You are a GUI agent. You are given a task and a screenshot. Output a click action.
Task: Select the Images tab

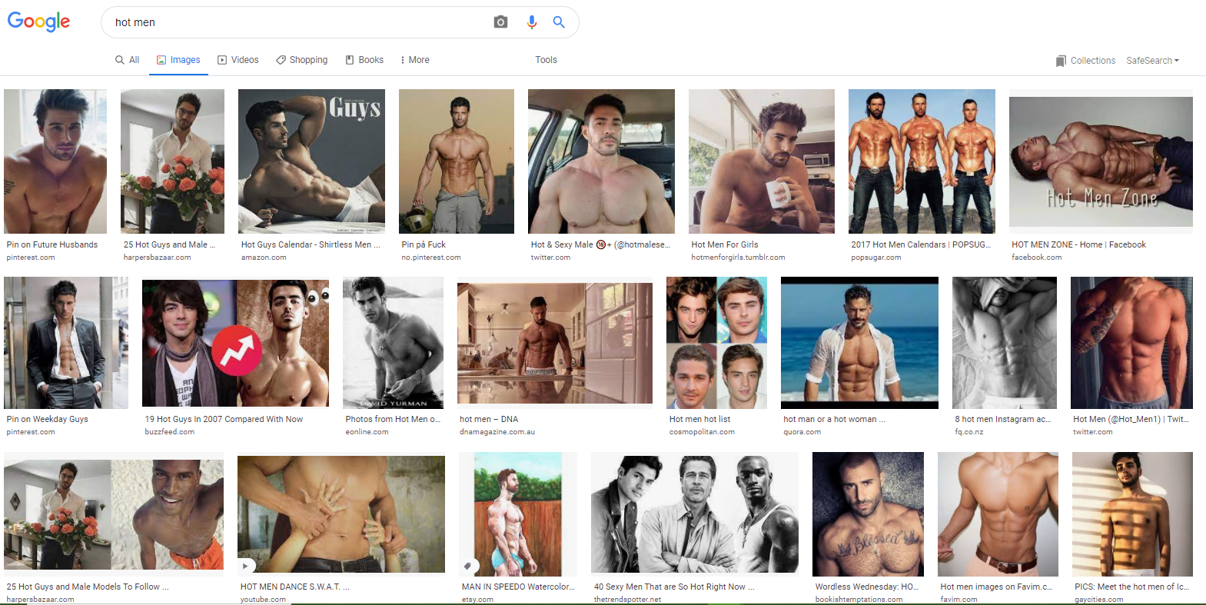[178, 60]
